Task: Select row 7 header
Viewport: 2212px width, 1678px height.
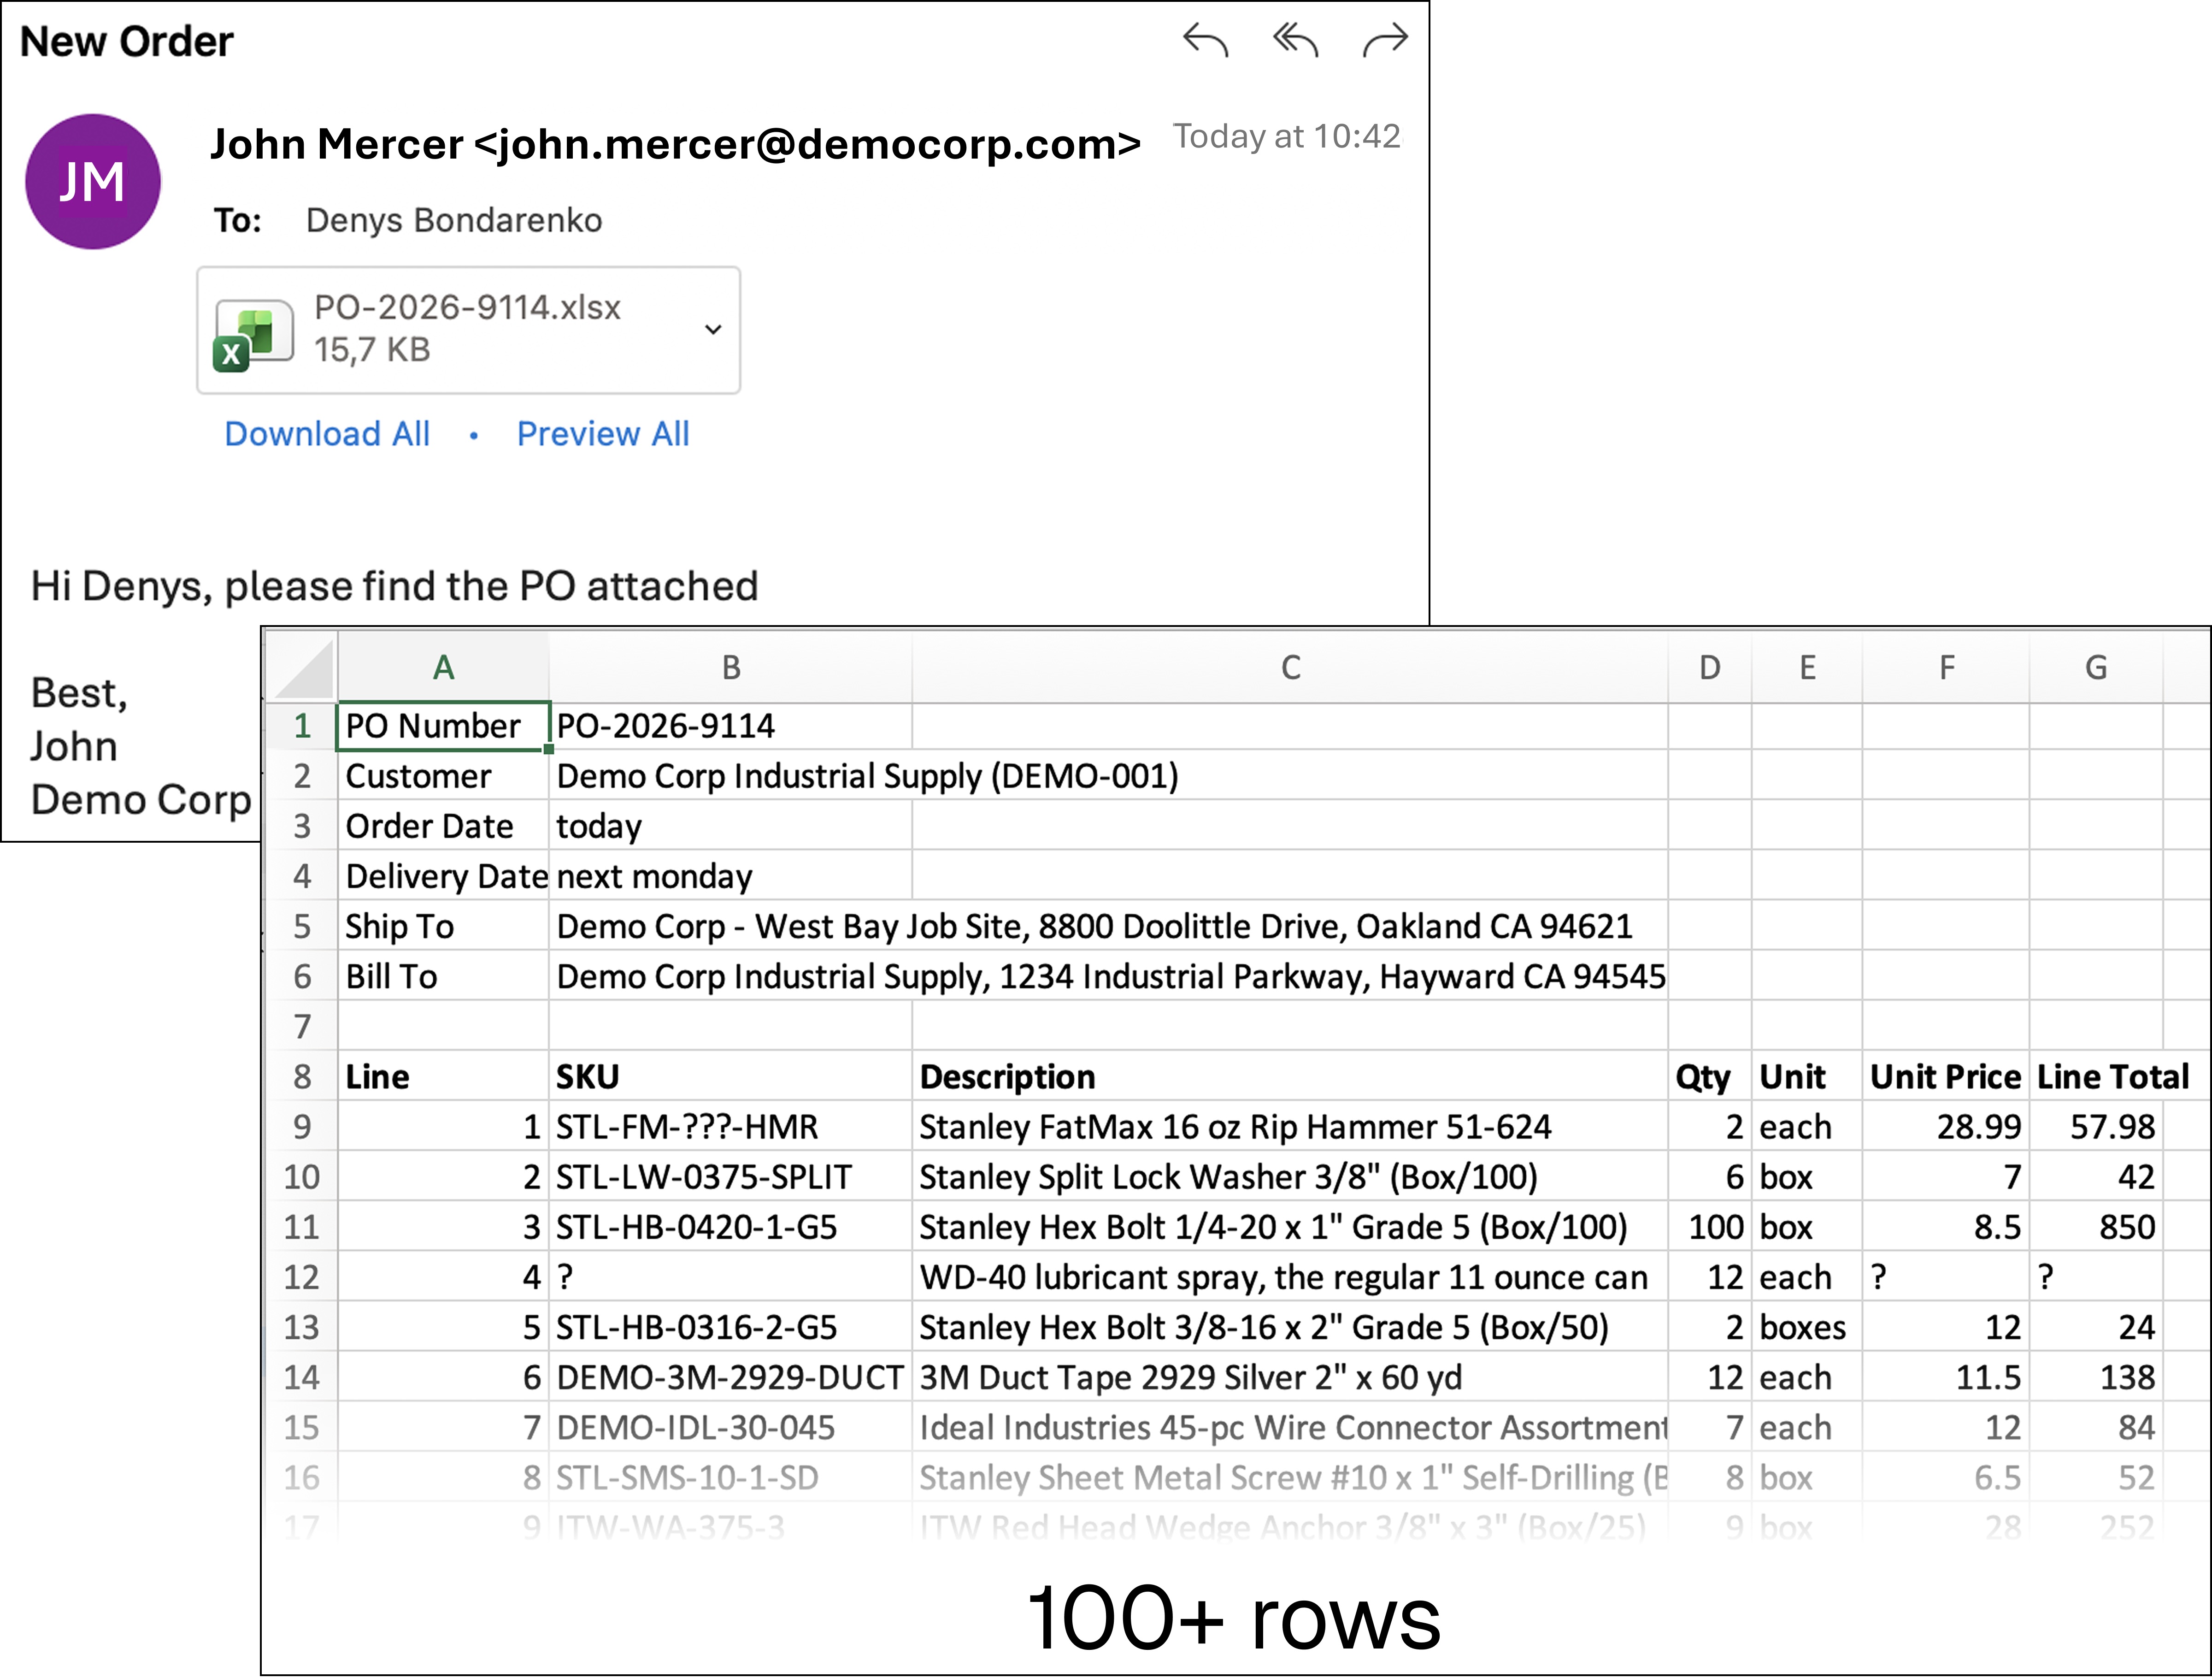Action: click(302, 1026)
